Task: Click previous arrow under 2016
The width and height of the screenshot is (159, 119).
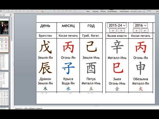Action: coord(136,30)
